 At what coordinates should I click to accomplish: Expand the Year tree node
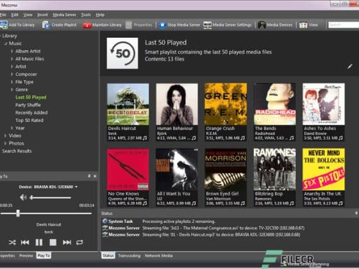(x=12, y=128)
